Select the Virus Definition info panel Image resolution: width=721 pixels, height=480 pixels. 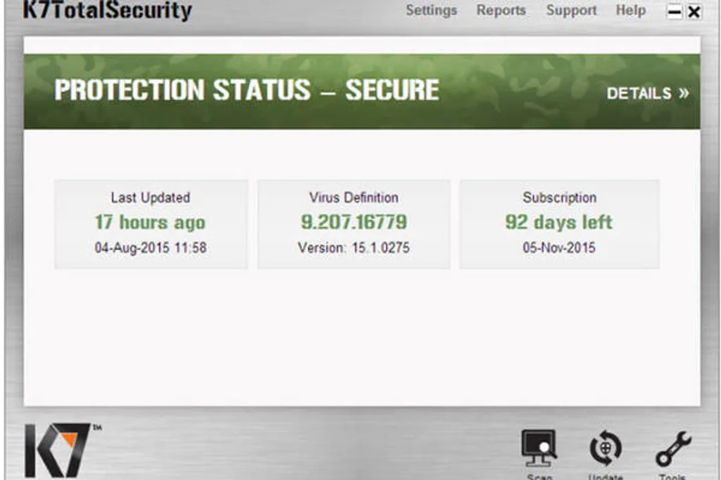pos(353,224)
